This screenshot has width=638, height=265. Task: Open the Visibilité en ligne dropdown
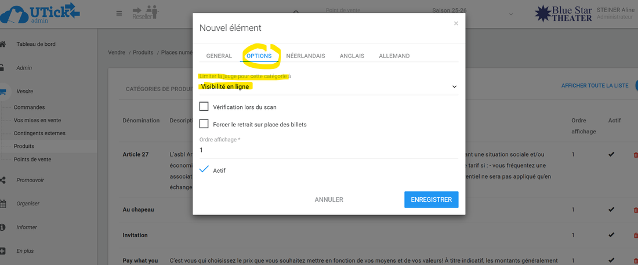(x=328, y=87)
